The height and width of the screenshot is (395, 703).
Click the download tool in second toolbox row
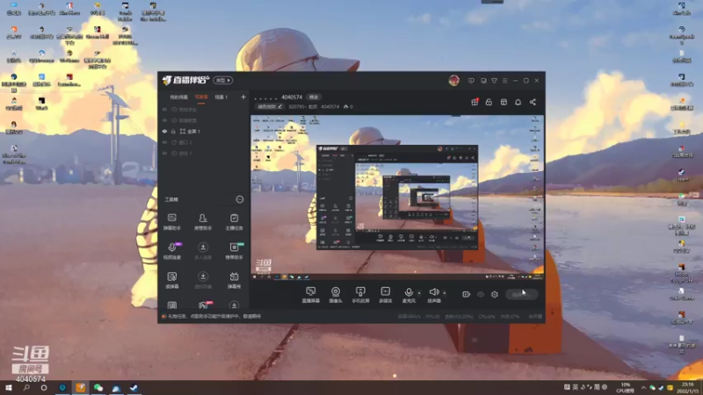(x=203, y=251)
